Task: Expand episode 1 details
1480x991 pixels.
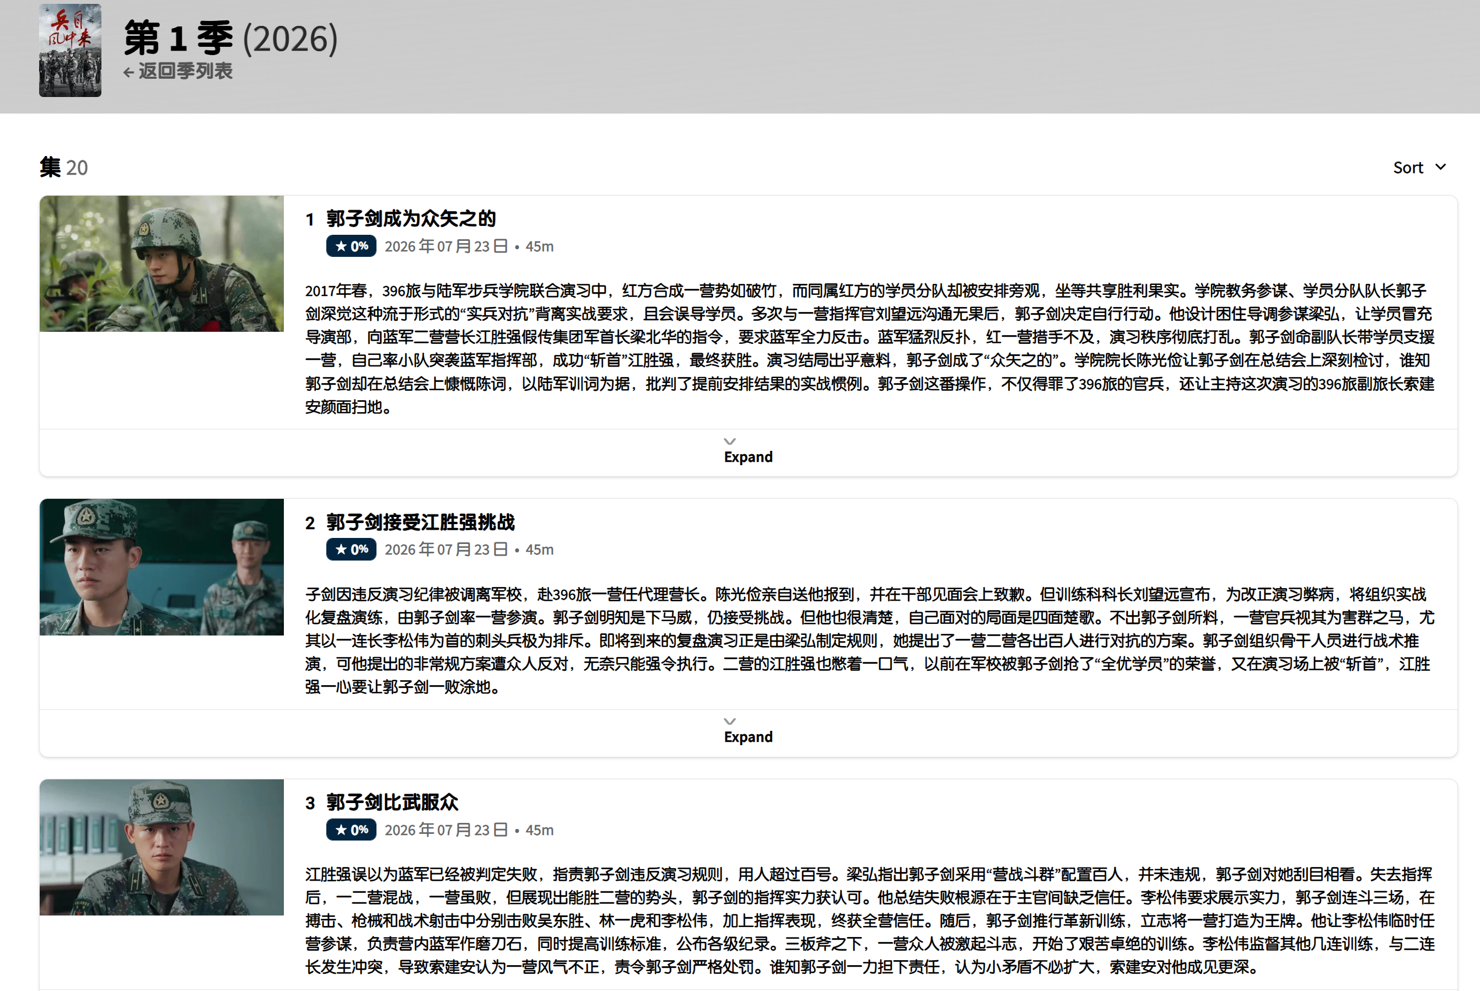Action: 748,451
